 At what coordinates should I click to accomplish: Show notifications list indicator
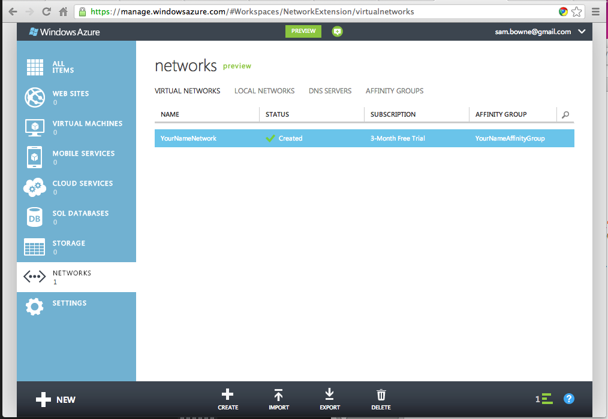(x=544, y=399)
